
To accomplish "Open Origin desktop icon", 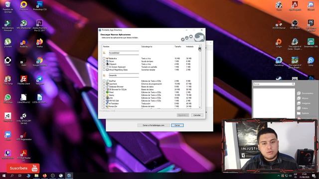I will 279,43.
